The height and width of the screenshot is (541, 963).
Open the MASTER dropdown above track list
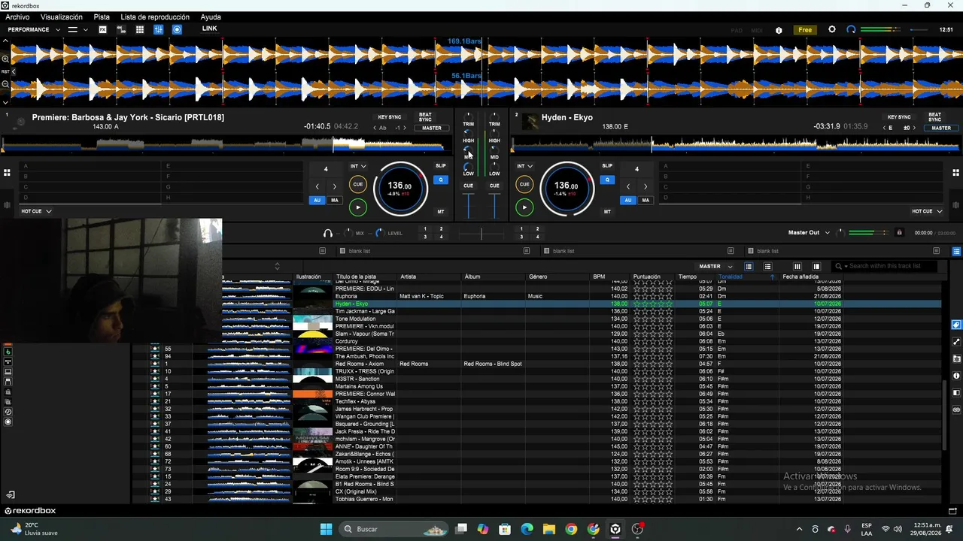coord(715,266)
